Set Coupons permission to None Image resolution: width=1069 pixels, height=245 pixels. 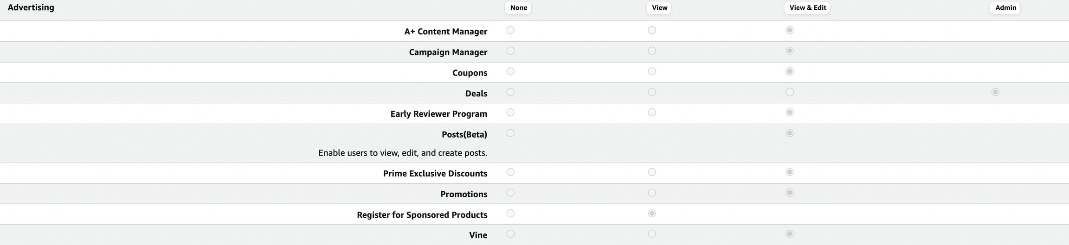point(510,71)
